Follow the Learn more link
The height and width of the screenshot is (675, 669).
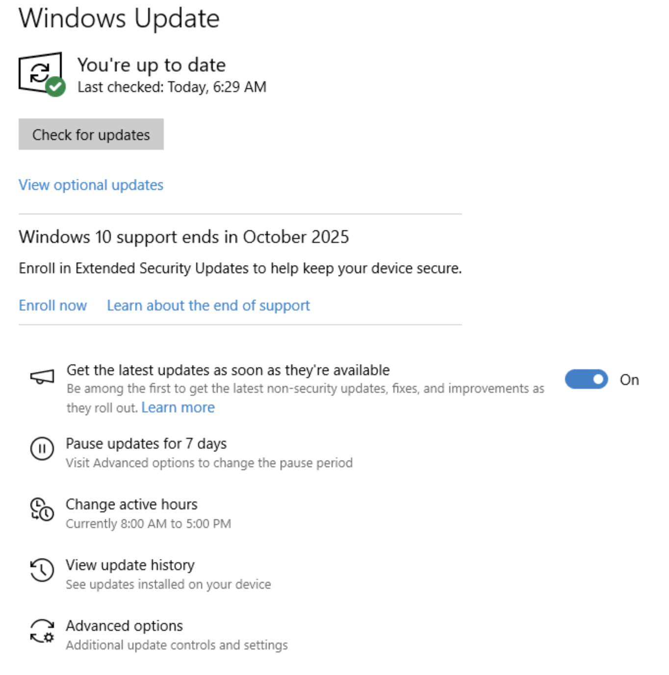[x=178, y=408]
